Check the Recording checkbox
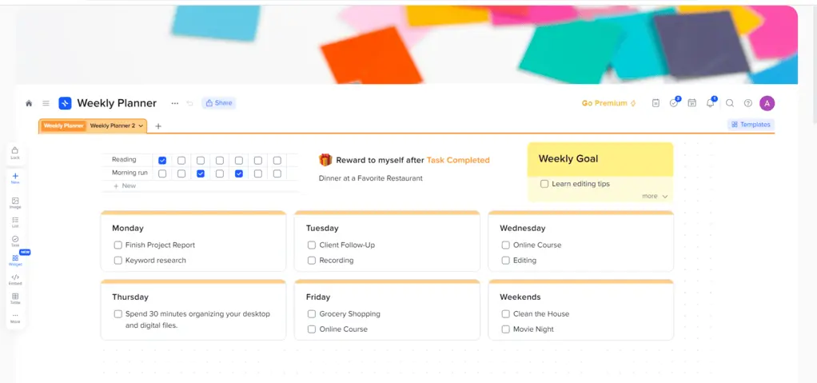The image size is (817, 383). [x=312, y=261]
